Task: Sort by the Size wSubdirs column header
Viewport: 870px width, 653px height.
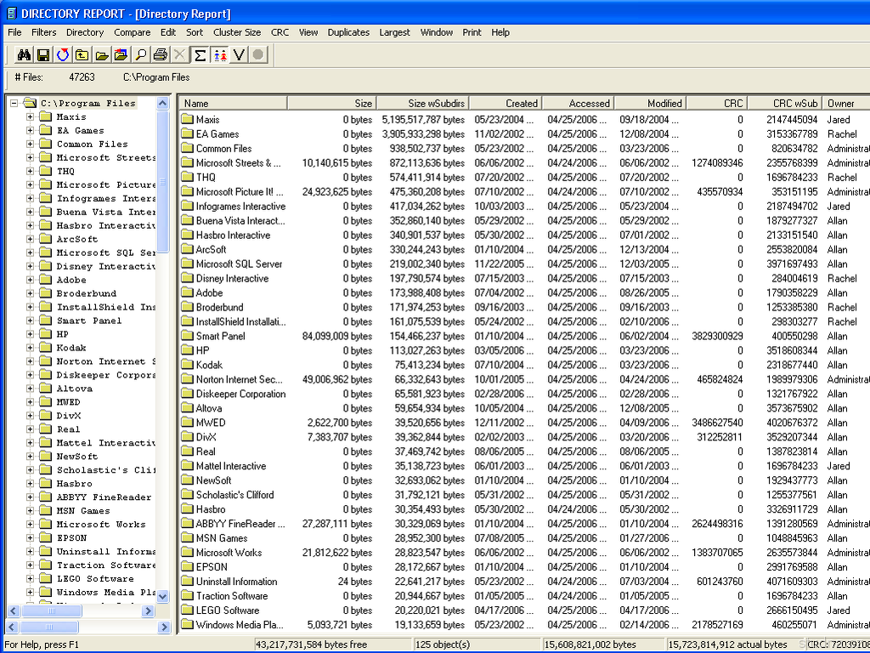Action: point(422,103)
